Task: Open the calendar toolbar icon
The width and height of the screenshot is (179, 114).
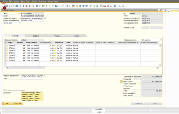Action: pyautogui.click(x=101, y=6)
